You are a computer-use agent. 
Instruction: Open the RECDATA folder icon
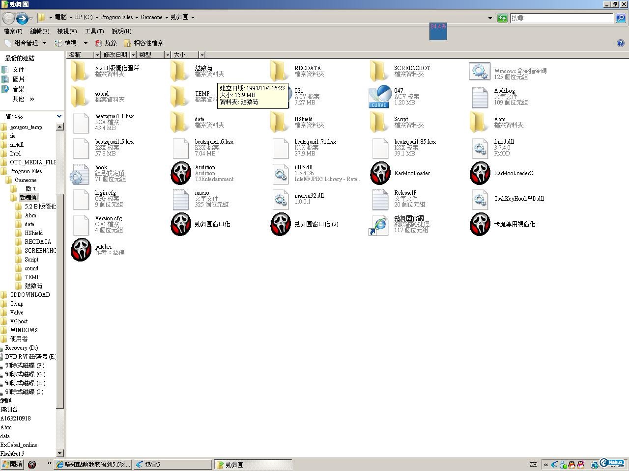[x=280, y=71]
